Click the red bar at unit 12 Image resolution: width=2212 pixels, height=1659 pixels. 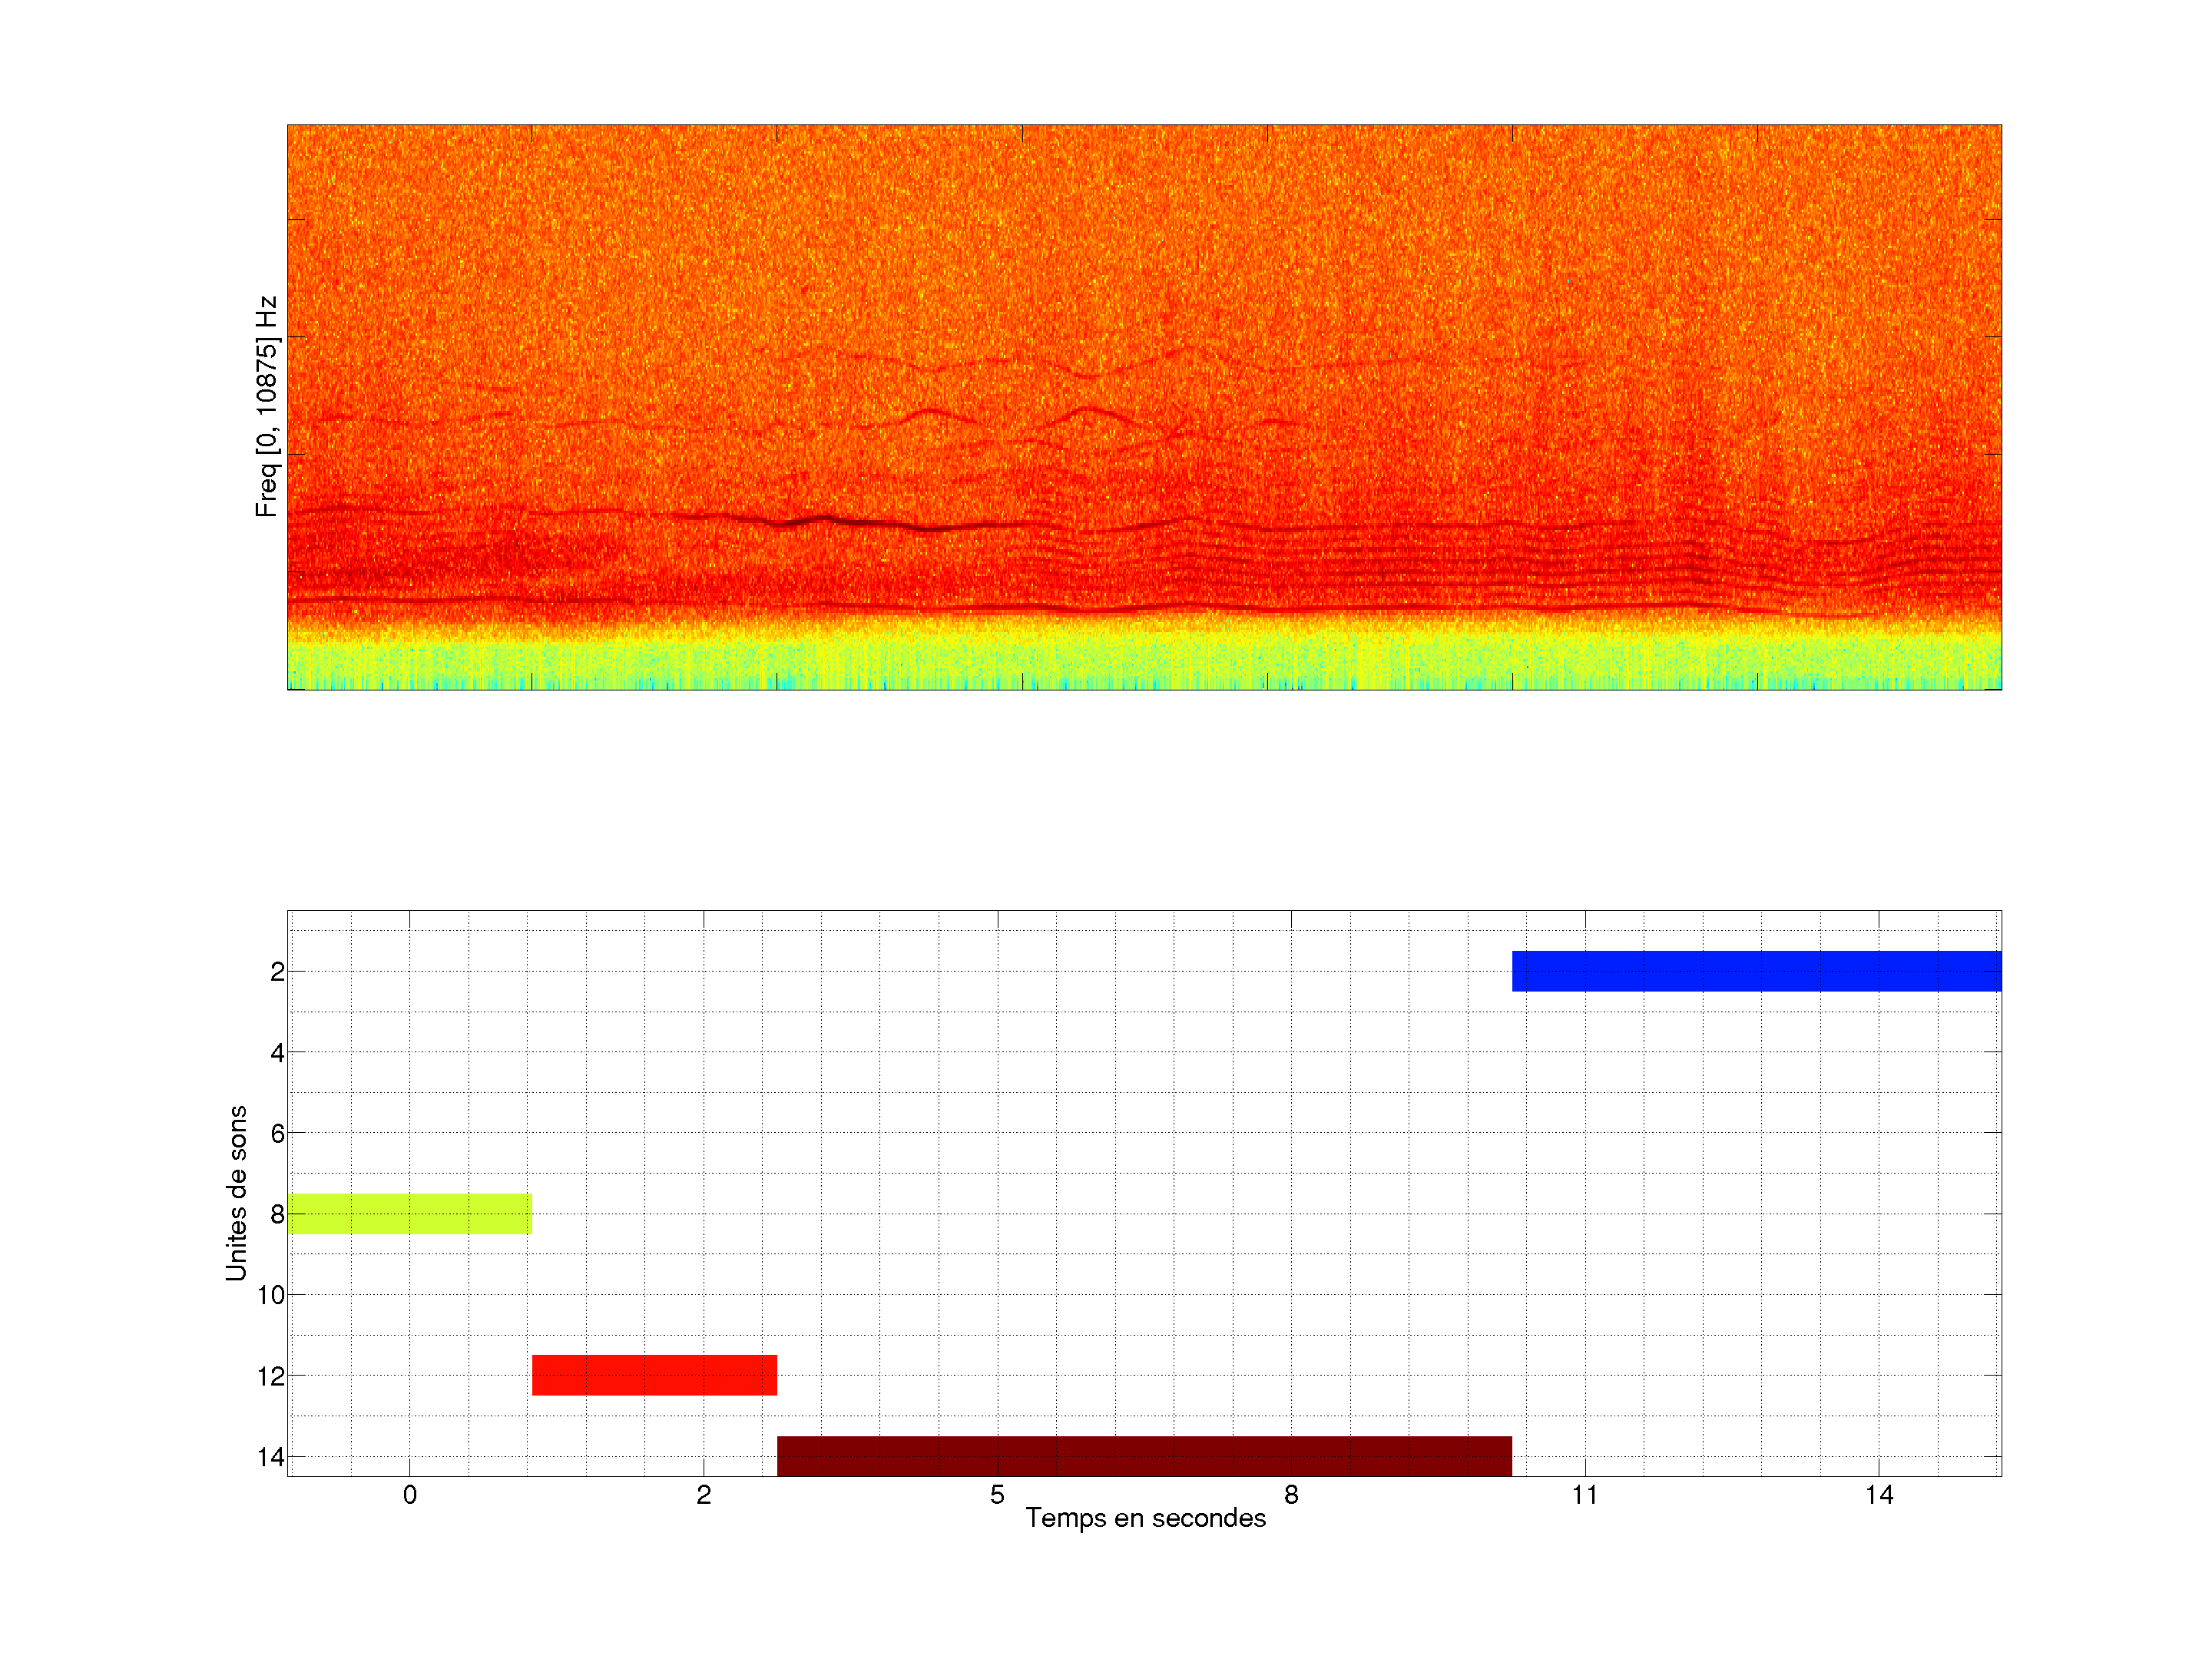coord(654,1375)
